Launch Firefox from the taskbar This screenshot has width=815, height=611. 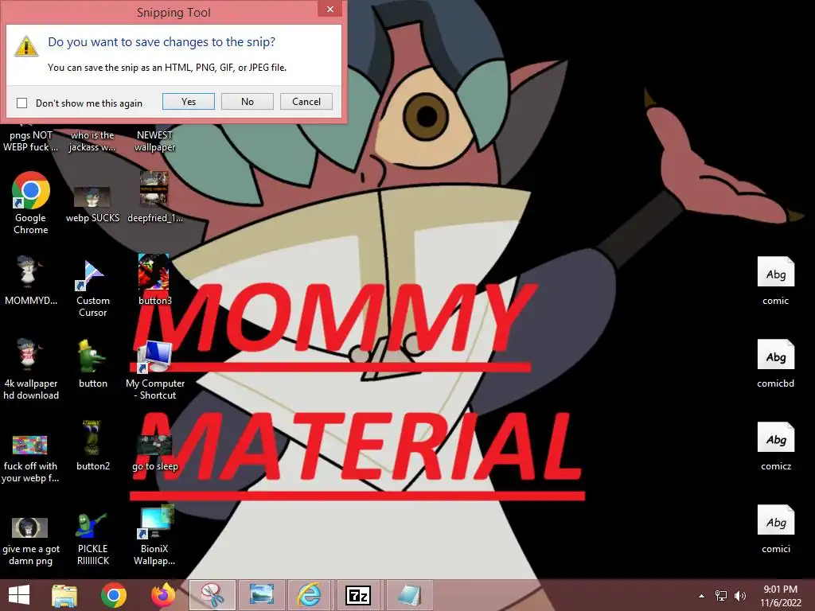coord(162,595)
